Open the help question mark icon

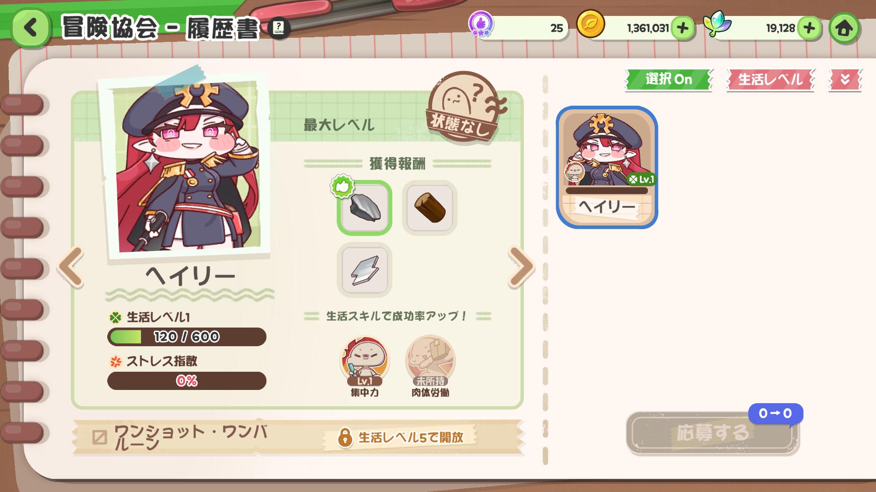coord(278,28)
